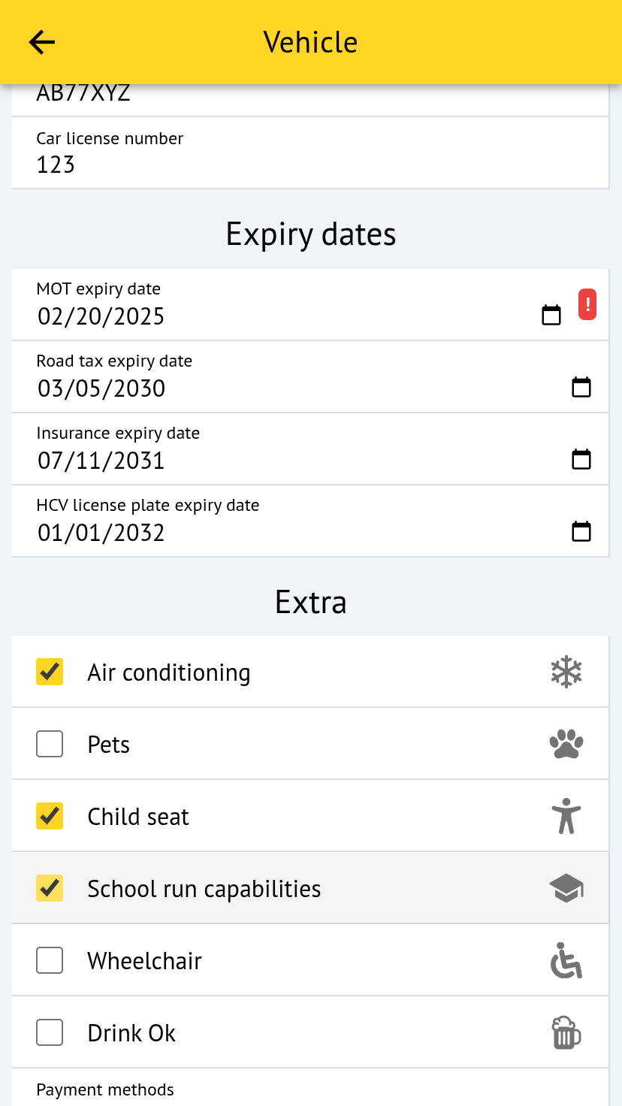This screenshot has width=622, height=1106.
Task: Uncheck the Air conditioning checkbox
Action: coord(50,672)
